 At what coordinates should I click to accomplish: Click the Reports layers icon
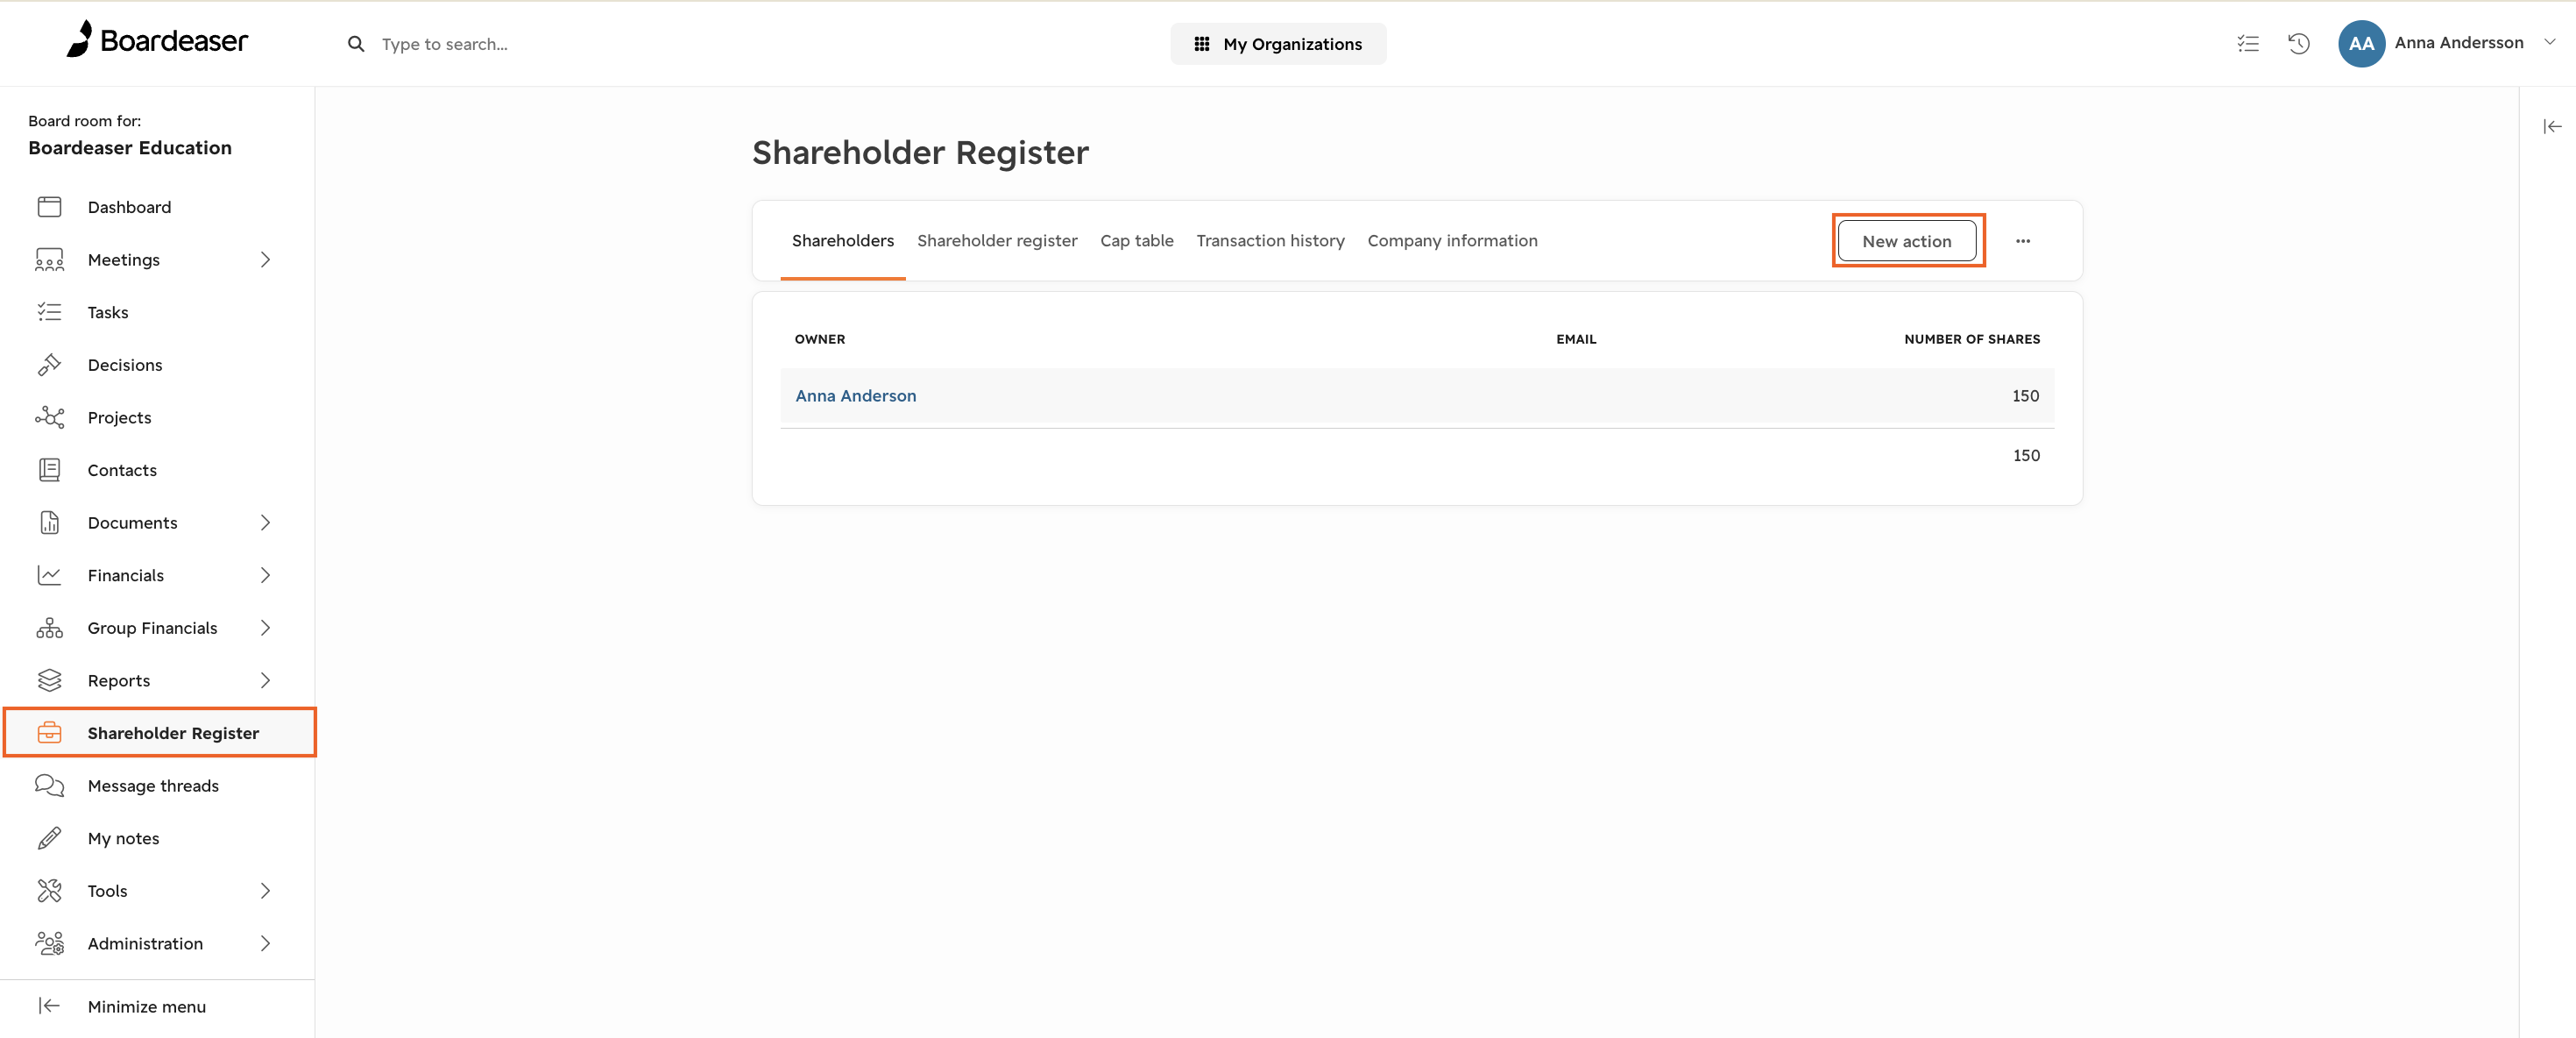tap(49, 680)
